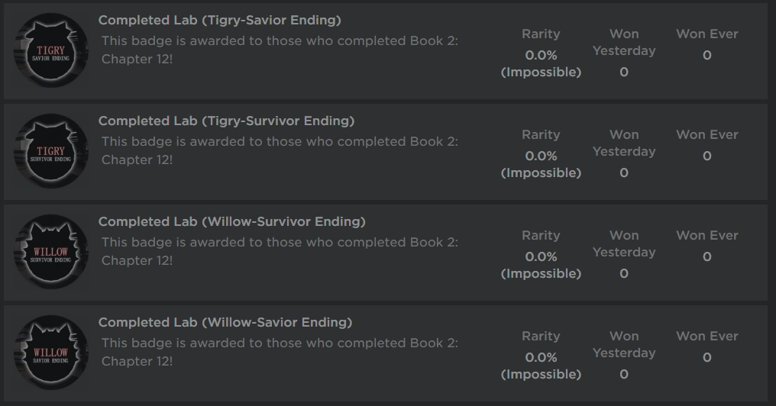Viewport: 776px width, 406px height.
Task: Click the Rarity percentage for Willow-Survivor badge
Action: point(541,257)
